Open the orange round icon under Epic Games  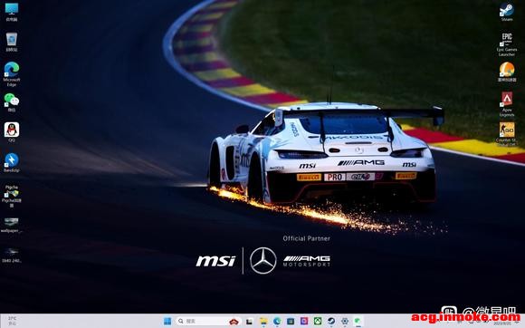pos(507,72)
